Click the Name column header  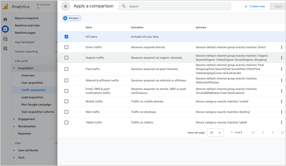point(89,27)
